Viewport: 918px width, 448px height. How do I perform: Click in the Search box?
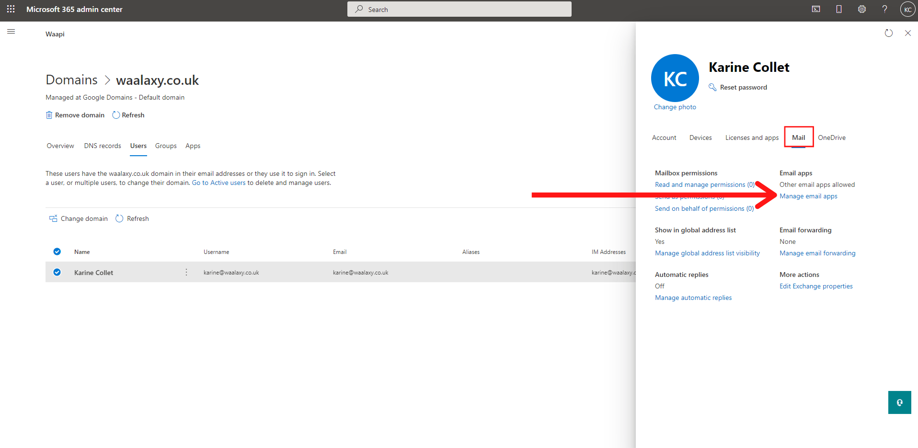(459, 9)
